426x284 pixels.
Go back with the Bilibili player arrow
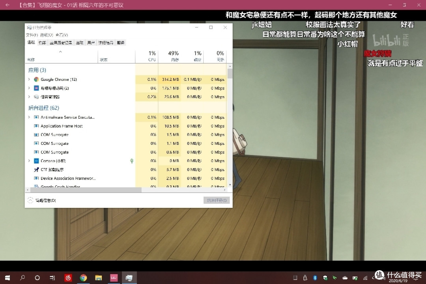7,5
